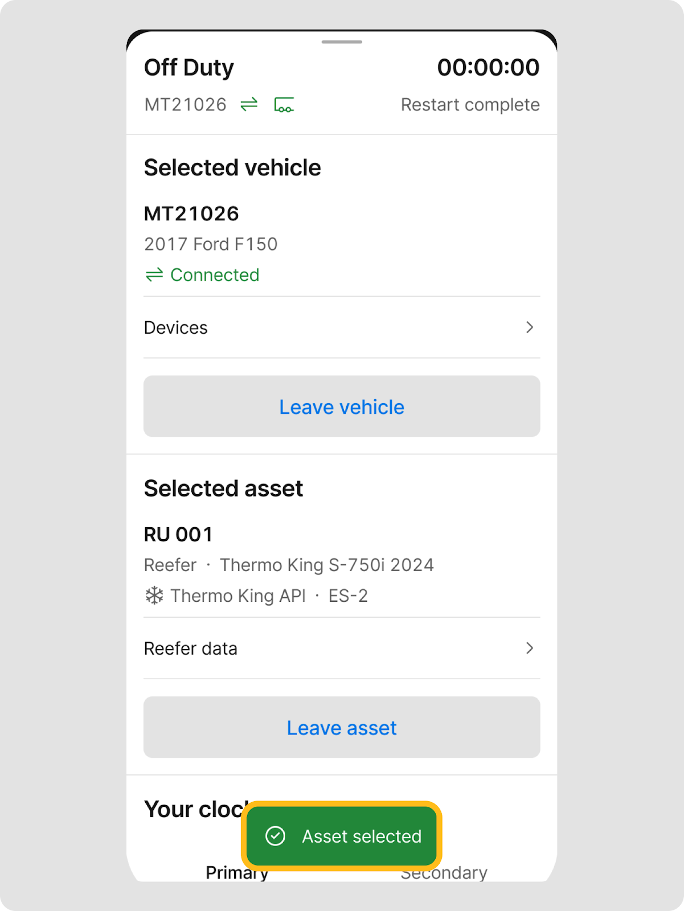Tap the Restart complete status text
The height and width of the screenshot is (911, 684).
tap(470, 105)
